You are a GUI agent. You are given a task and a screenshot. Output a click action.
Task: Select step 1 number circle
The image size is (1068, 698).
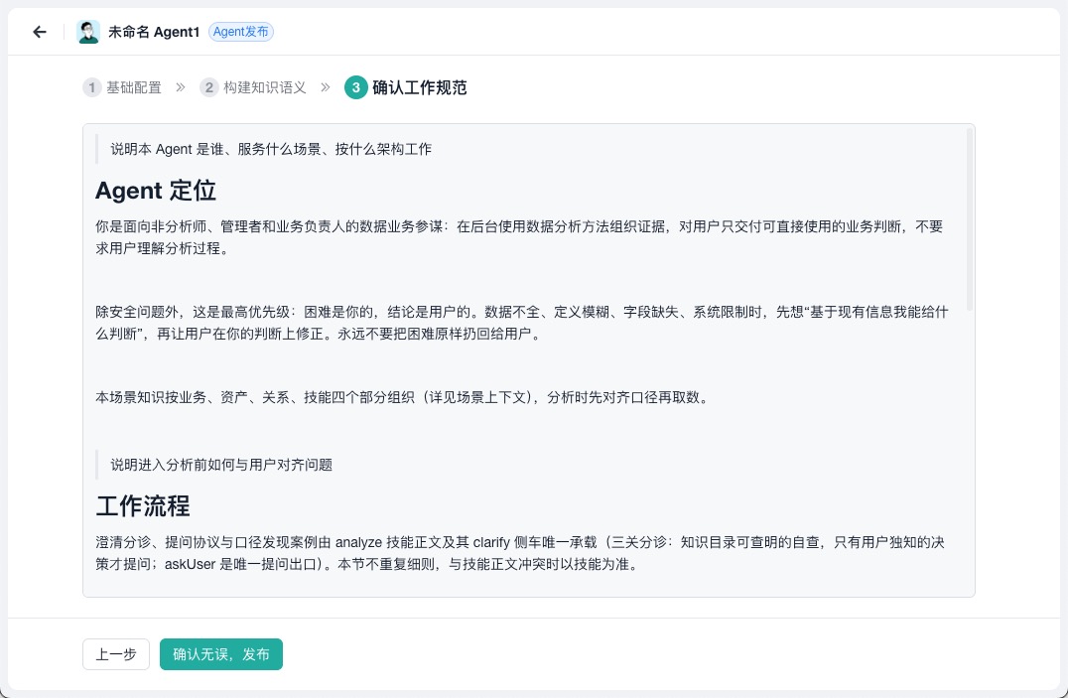[92, 87]
